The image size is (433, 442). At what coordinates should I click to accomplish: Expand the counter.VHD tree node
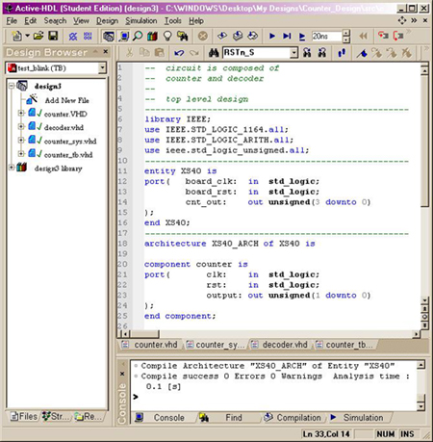[x=21, y=113]
